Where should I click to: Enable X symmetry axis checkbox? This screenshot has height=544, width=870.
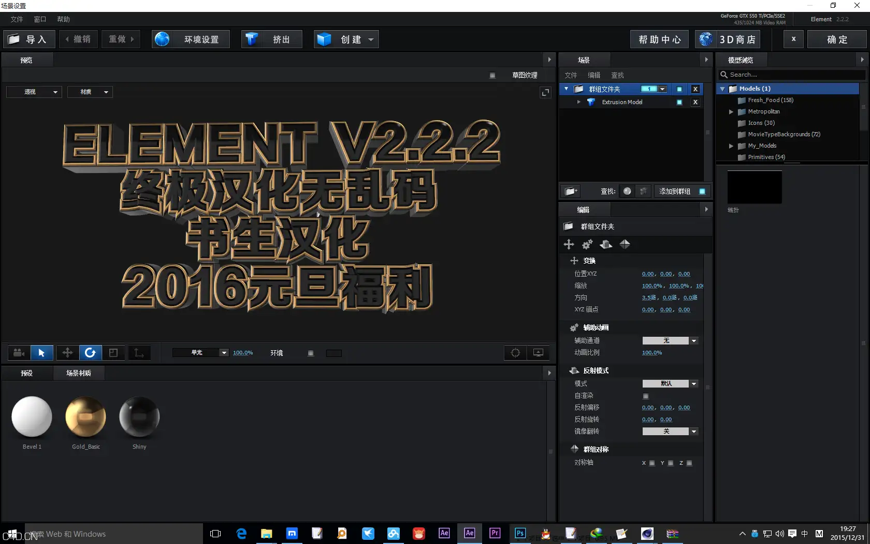(x=652, y=463)
